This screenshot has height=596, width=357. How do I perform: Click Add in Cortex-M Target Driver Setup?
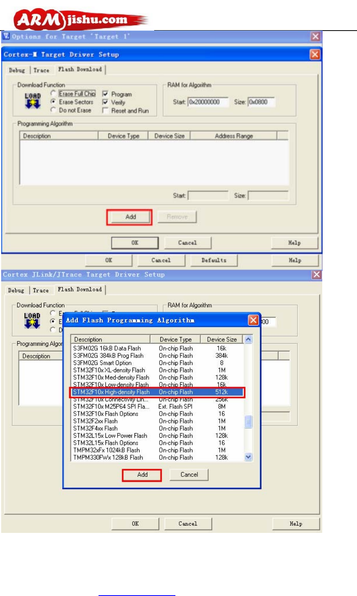point(131,217)
